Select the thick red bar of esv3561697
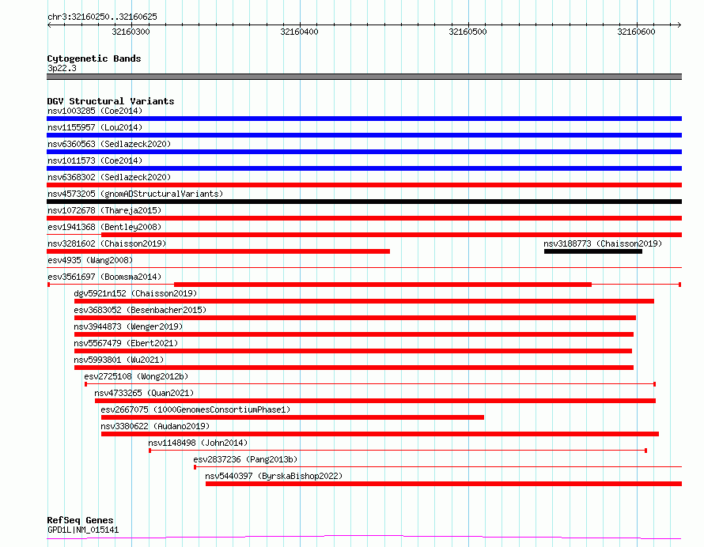Viewport: 704px width, 547px height. (x=383, y=285)
